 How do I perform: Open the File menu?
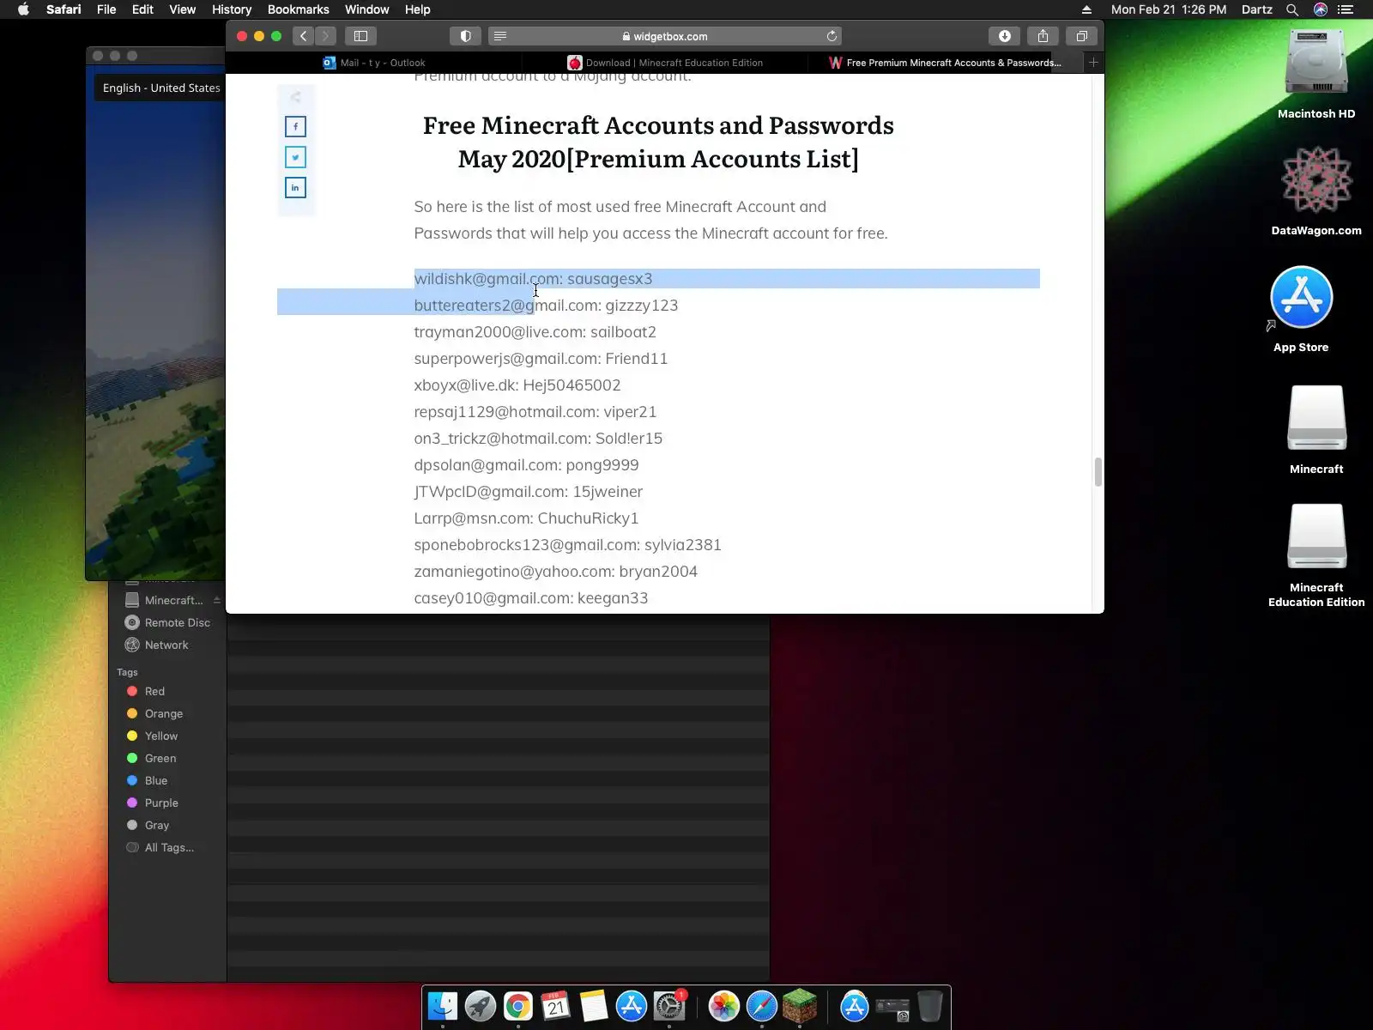click(x=106, y=9)
